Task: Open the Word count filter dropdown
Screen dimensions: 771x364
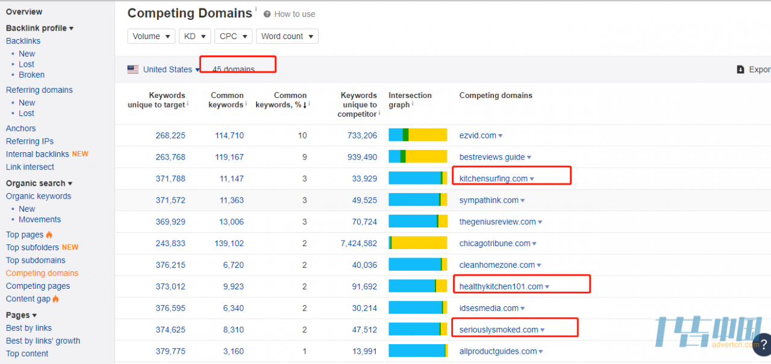Action: coord(287,36)
